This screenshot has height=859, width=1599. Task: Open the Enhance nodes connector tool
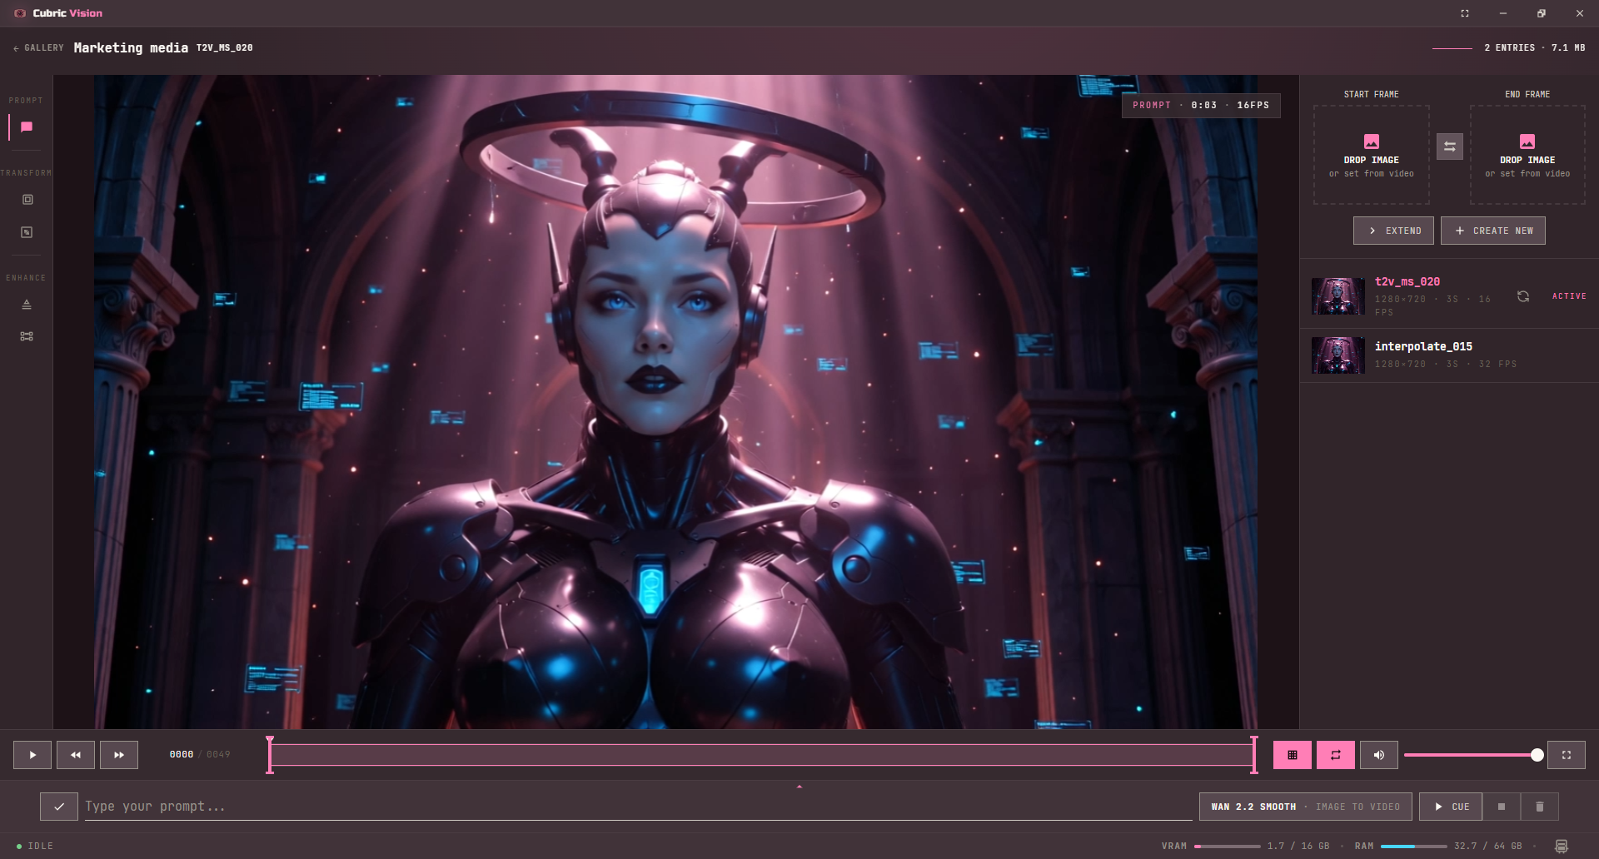click(27, 336)
